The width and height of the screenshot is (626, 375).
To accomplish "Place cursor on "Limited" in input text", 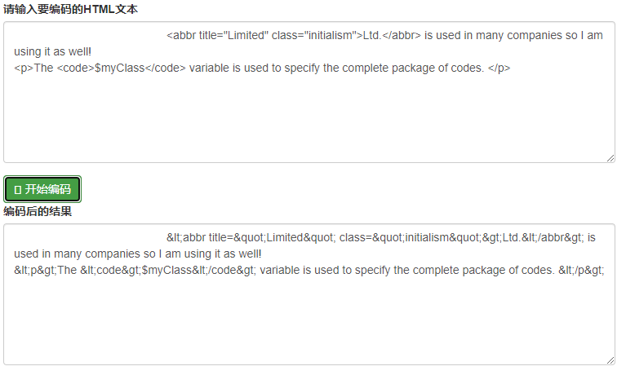I will click(x=246, y=36).
